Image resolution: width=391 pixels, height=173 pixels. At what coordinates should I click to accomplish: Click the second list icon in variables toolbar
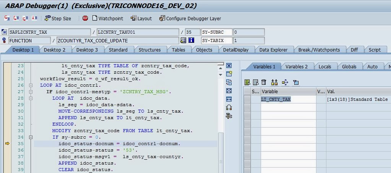point(256,82)
